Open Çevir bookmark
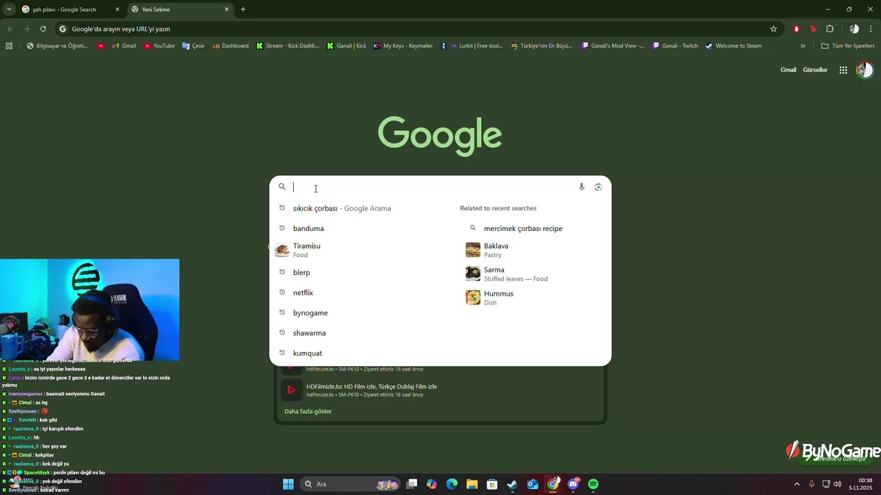The image size is (881, 495). (x=193, y=46)
